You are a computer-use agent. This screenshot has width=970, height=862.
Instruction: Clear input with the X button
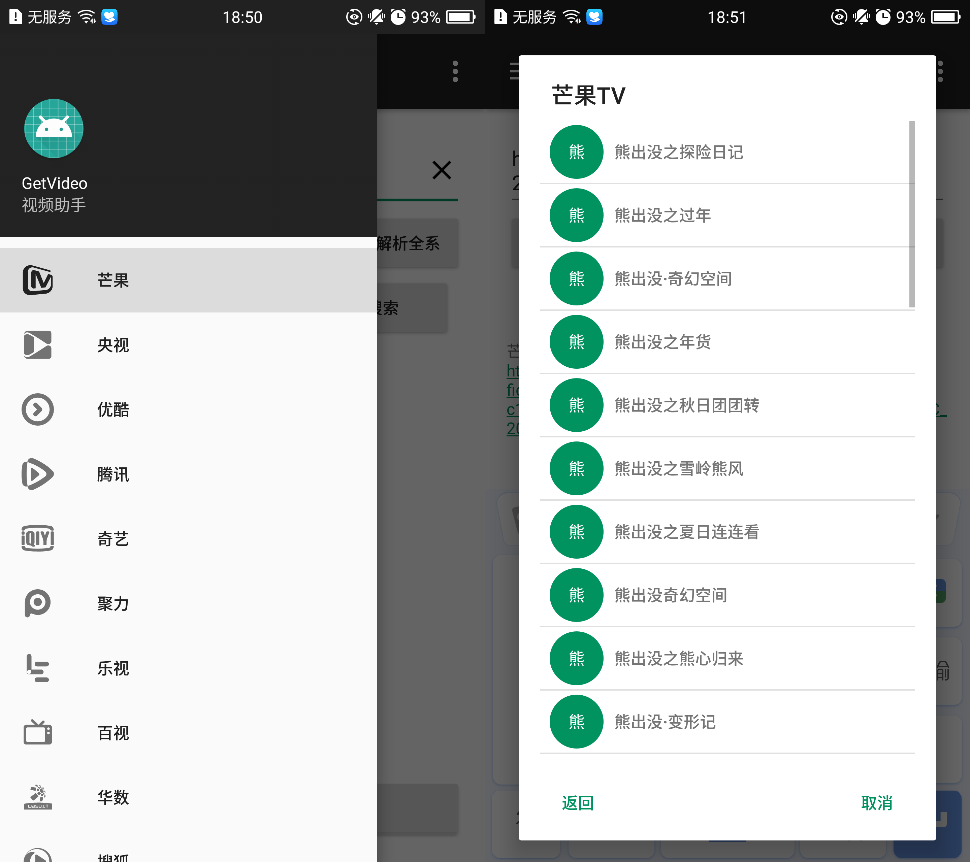point(441,170)
